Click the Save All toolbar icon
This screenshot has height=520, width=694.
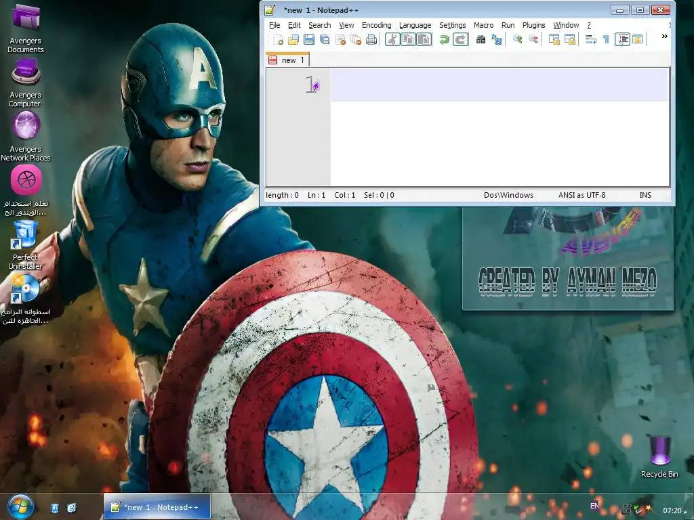pos(325,40)
